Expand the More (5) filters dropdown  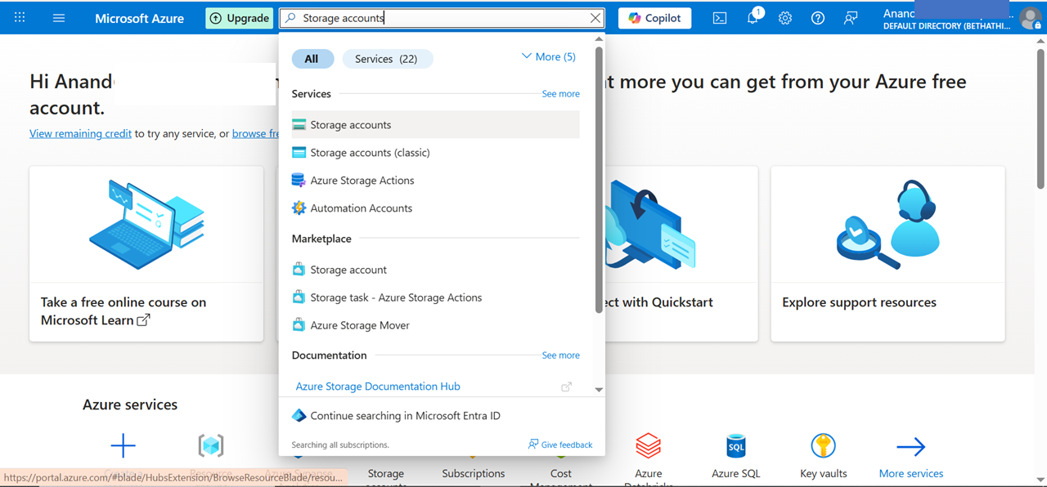[x=549, y=56]
